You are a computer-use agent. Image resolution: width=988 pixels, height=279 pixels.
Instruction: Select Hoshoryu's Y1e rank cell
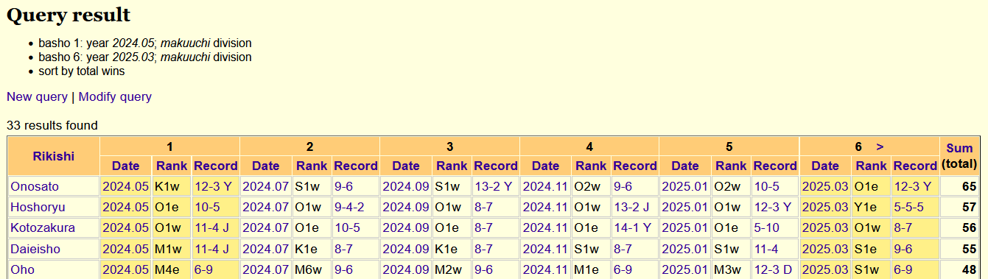click(x=872, y=208)
